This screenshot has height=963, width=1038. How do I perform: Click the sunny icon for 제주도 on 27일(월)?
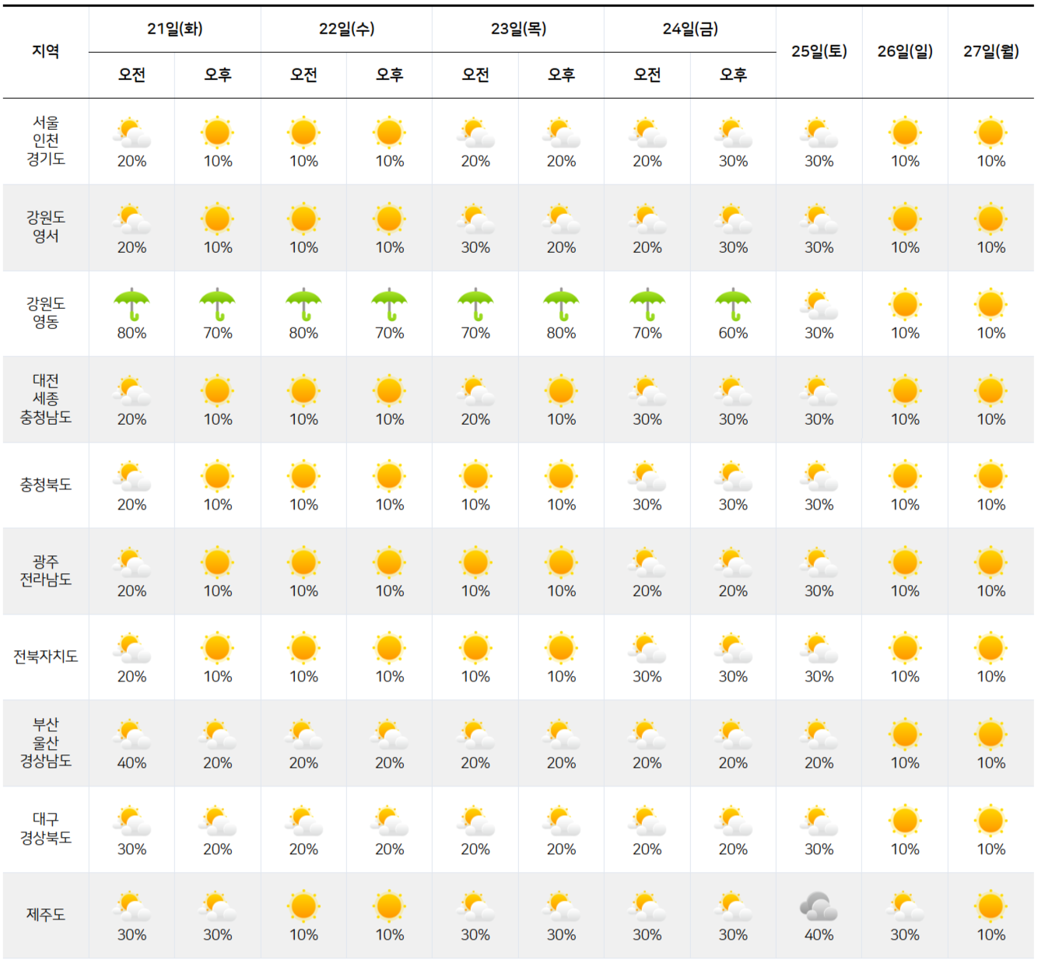[991, 906]
